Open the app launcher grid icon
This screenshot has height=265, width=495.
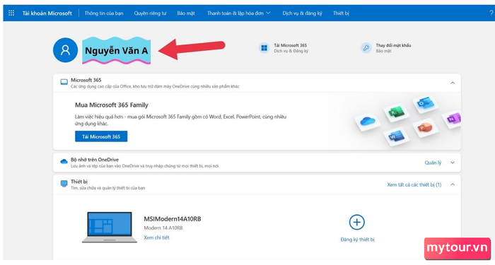pos(11,13)
